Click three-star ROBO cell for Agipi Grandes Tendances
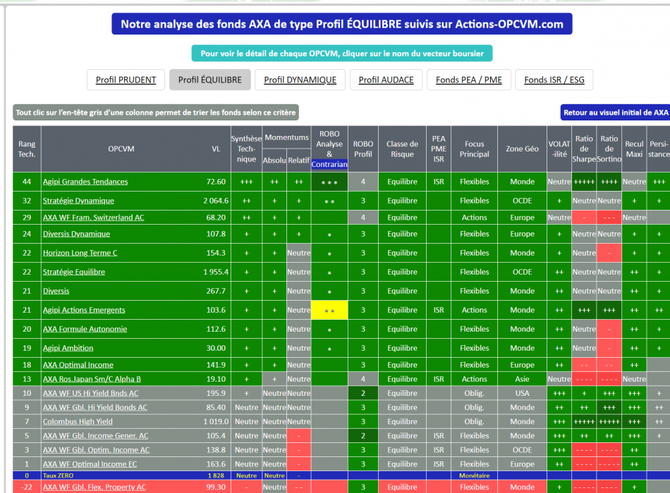This screenshot has height=493, width=670. pyautogui.click(x=329, y=182)
